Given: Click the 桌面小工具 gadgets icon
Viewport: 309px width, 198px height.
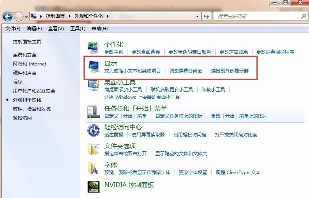Looking at the screenshot, I should click(x=93, y=86).
